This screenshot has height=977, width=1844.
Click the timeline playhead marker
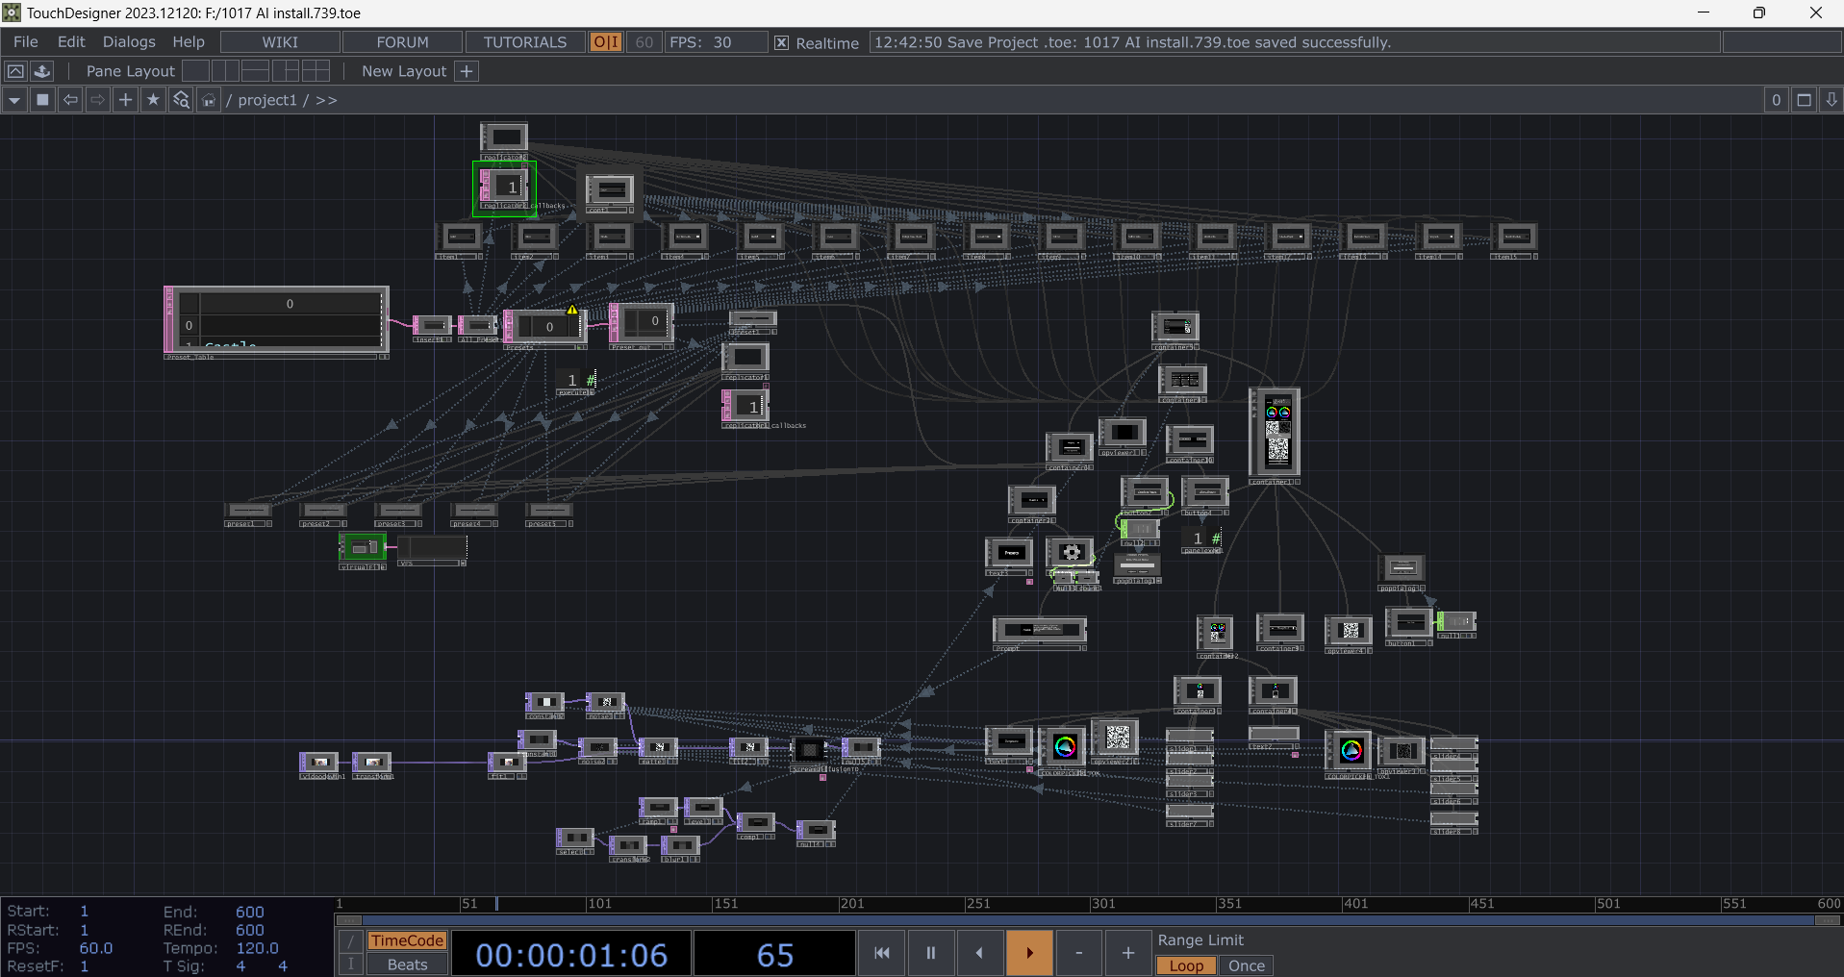[x=496, y=903]
